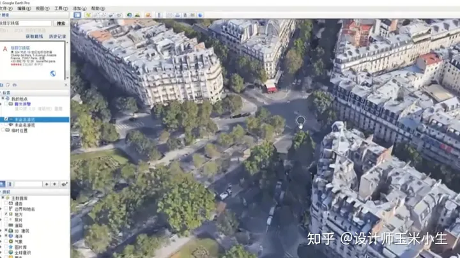Click the blue search icon in Places toolbar
Image resolution: width=460 pixels, height=258 pixels.
click(2, 184)
